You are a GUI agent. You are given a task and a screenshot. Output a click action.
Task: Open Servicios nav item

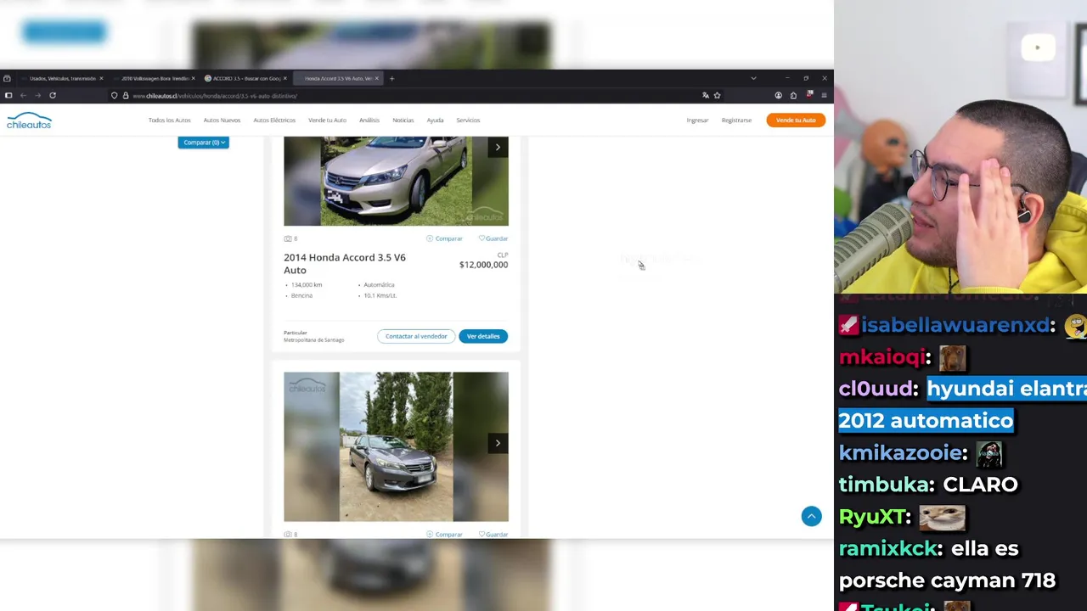[468, 121]
